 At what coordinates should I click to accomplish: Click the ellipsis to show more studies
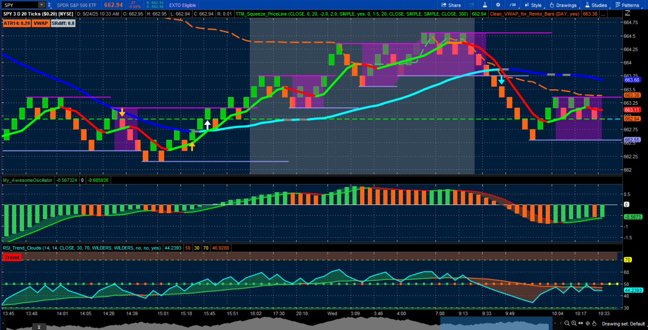point(603,14)
